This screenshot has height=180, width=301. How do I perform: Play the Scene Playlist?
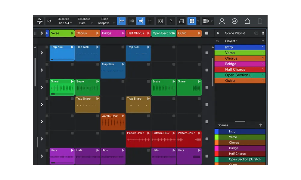tap(218, 33)
